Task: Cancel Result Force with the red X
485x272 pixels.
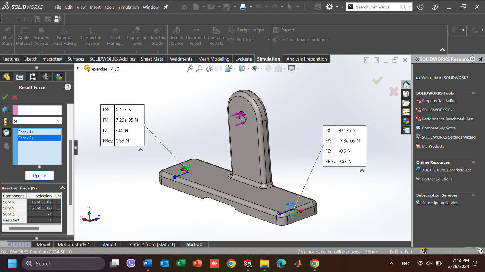Action: tap(15, 97)
